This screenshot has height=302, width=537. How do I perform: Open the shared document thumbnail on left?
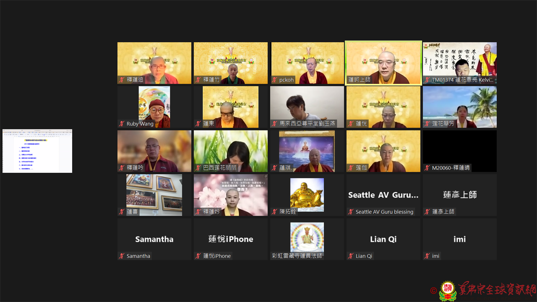(37, 151)
